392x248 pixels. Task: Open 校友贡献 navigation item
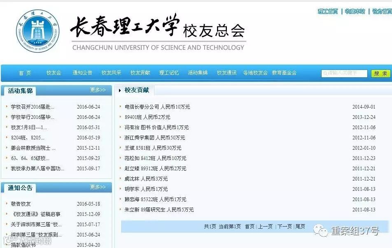pos(140,73)
